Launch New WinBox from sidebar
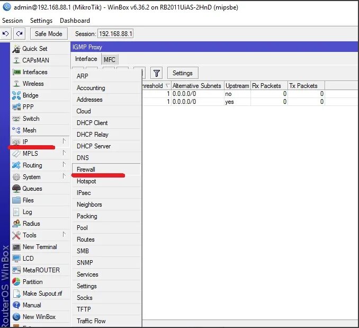Screen dimensions: 359x328 click(40, 317)
